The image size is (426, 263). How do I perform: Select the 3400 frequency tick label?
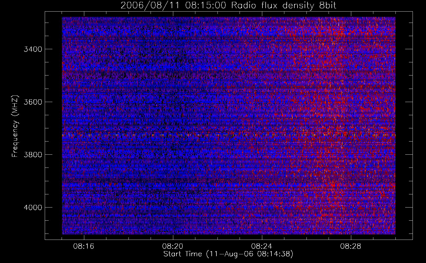tap(33, 49)
